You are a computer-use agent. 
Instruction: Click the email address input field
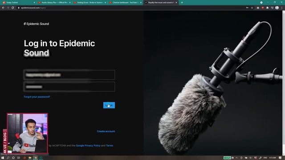point(69,75)
